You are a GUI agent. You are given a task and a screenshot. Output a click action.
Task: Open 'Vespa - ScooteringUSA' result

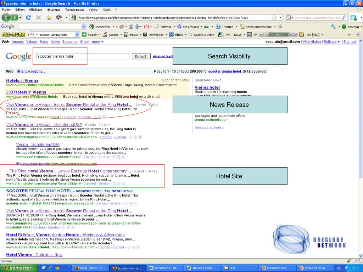[38, 144]
